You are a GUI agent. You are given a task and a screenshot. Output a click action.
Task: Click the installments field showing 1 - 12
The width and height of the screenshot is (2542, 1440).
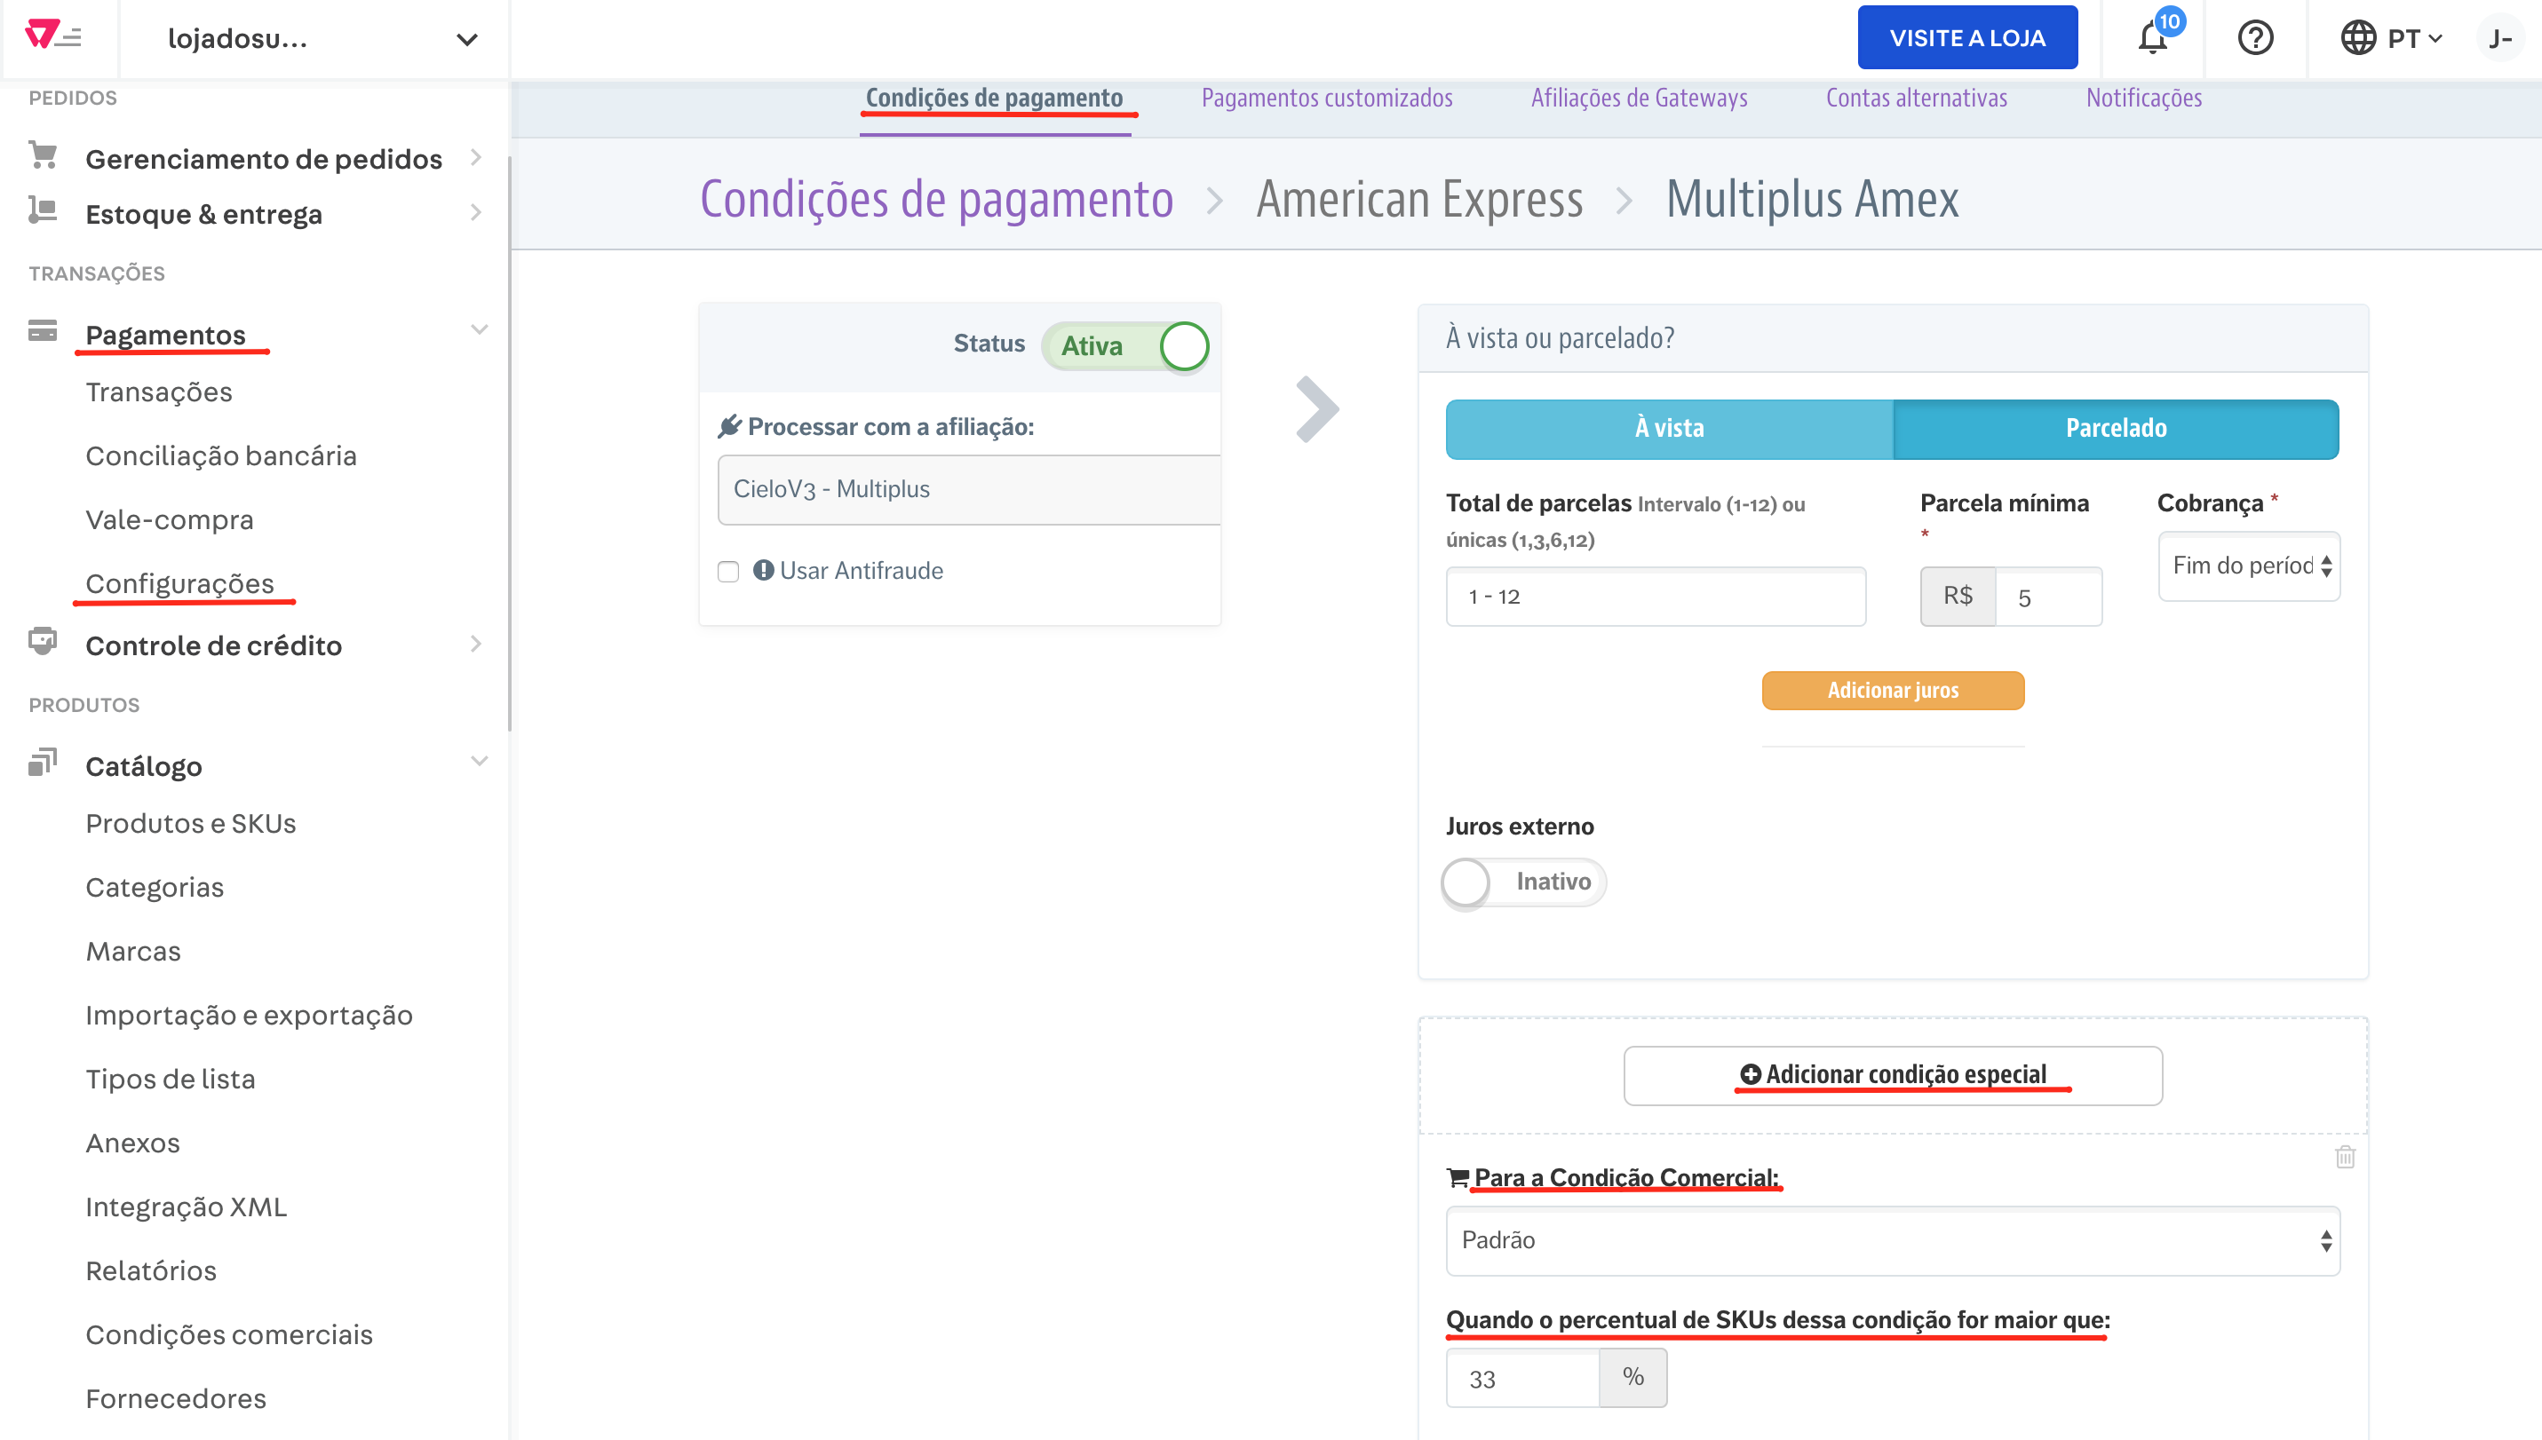[1656, 596]
